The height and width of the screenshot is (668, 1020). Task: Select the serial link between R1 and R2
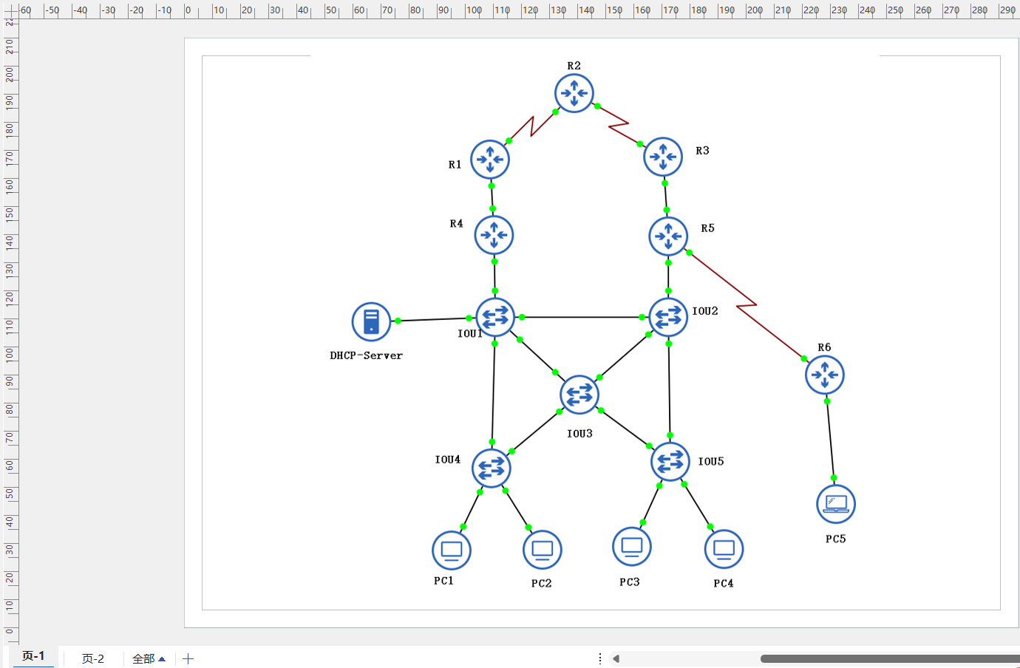pyautogui.click(x=532, y=126)
